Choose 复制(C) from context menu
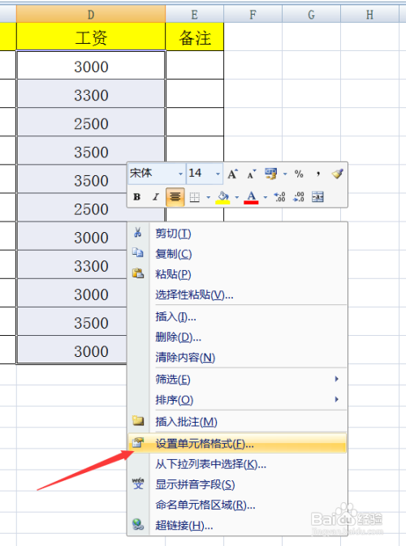The width and height of the screenshot is (406, 546). click(x=237, y=254)
